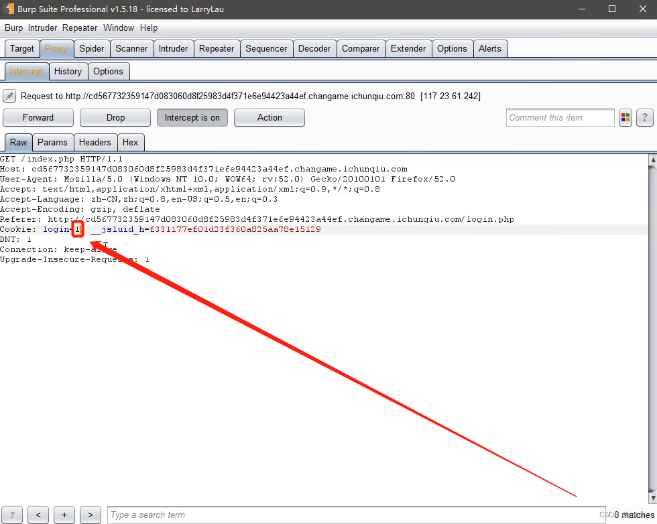Switch to the Hex view tab
The width and height of the screenshot is (657, 524).
coord(130,143)
